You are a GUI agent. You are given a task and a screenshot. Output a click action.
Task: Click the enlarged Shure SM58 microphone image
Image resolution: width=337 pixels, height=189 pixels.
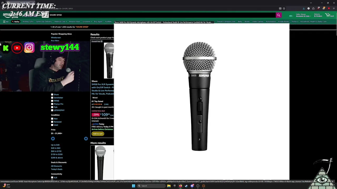pyautogui.click(x=200, y=96)
